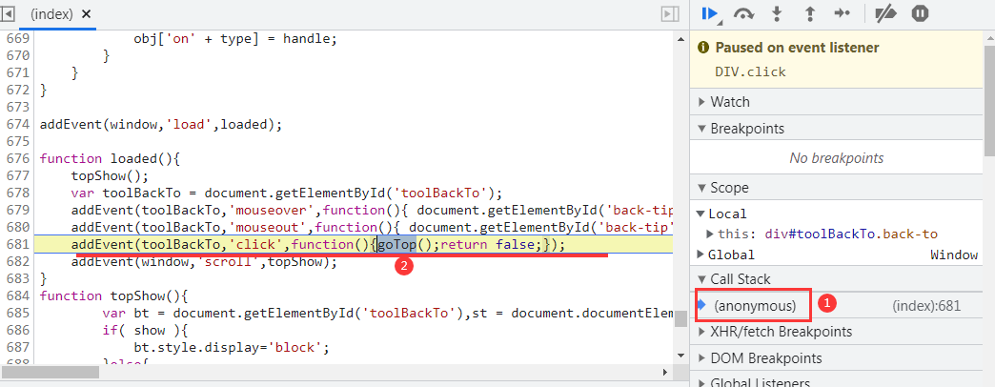
Task: Click the Step button in debugger toolbar
Action: pos(842,13)
